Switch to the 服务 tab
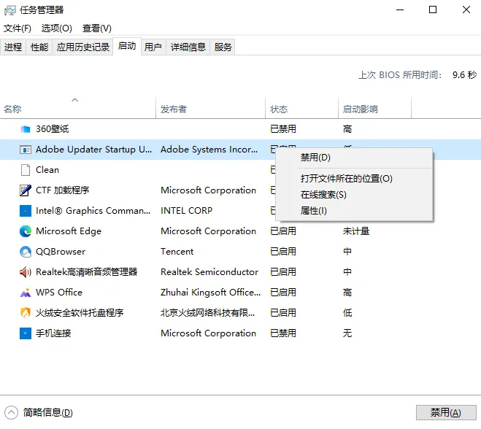This screenshot has height=429, width=481. [223, 47]
